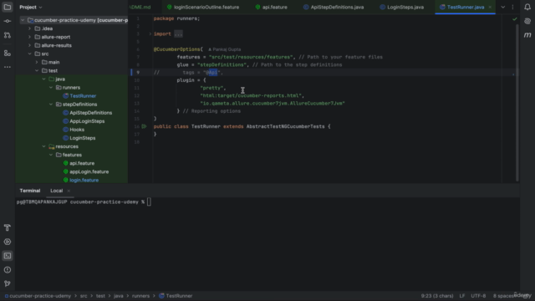The image size is (535, 301).
Task: Expand the allure-results folder
Action: (x=30, y=45)
